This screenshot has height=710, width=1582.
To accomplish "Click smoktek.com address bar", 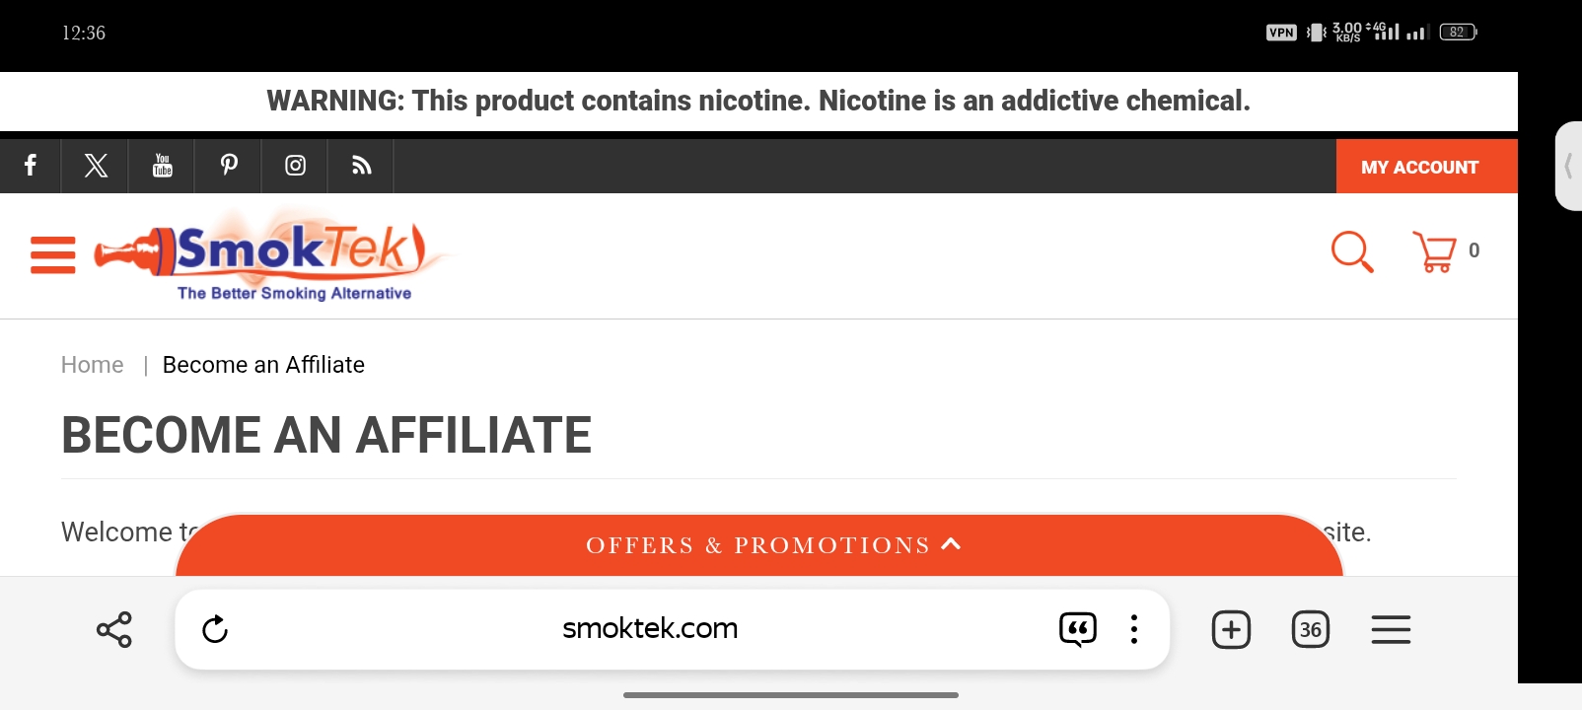I will [x=650, y=628].
